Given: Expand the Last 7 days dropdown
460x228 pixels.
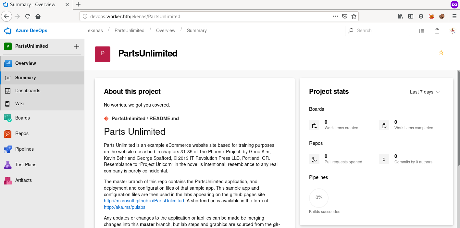Looking at the screenshot, I should coord(425,92).
